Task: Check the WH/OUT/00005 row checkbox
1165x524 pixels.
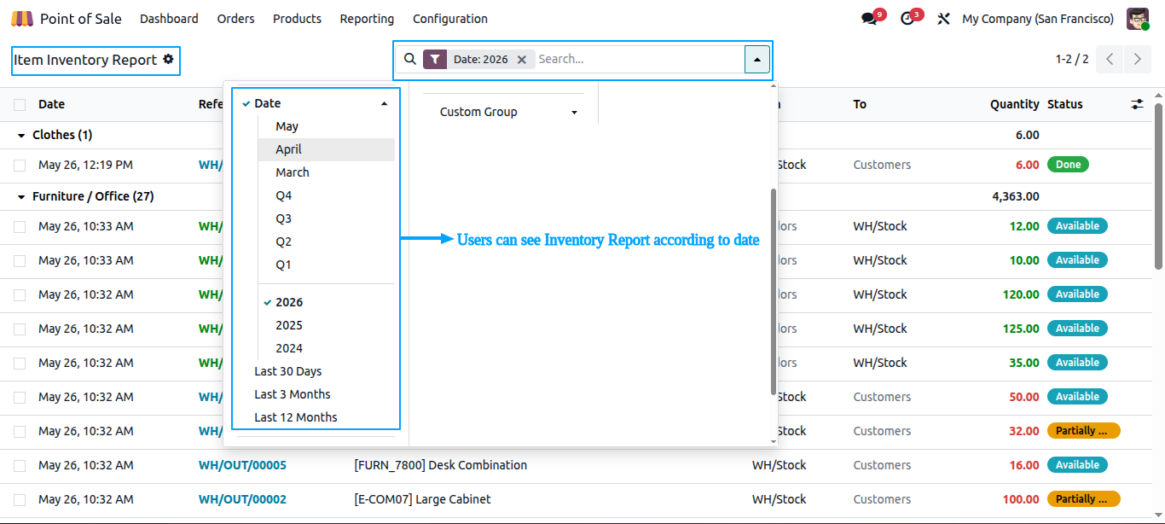Action: [20, 466]
